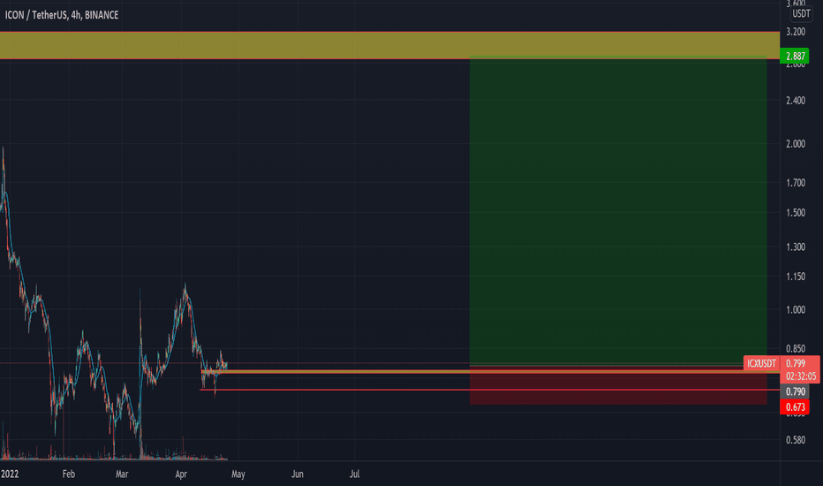The image size is (823, 486).
Task: Click the 02:32:05 candle countdown timer
Action: pos(800,376)
